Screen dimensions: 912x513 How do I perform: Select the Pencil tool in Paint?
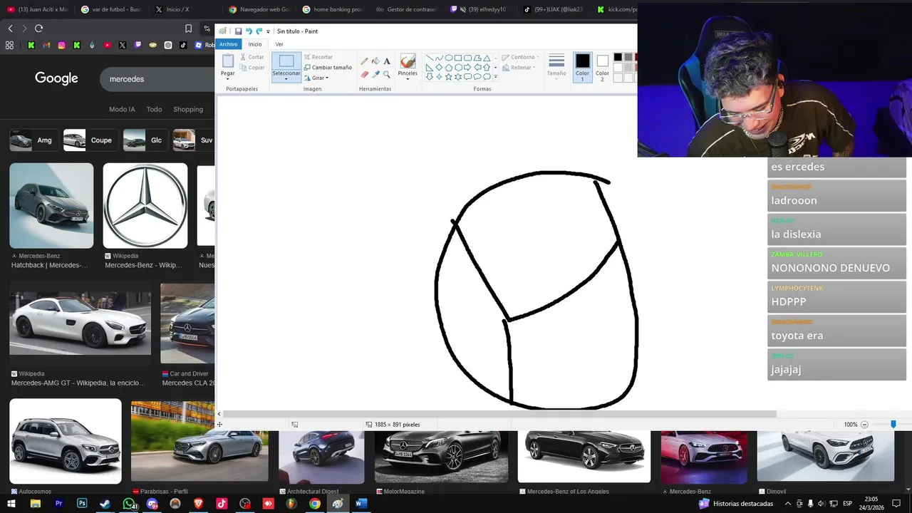click(365, 61)
